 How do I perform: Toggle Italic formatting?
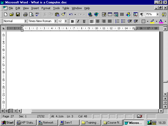click(78, 21)
